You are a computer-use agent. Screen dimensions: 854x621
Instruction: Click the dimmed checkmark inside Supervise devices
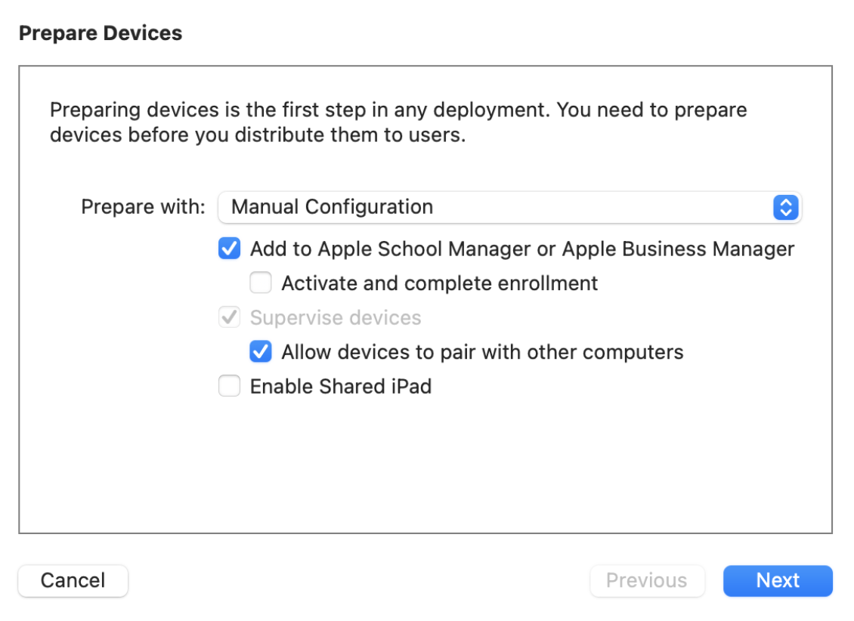point(229,317)
